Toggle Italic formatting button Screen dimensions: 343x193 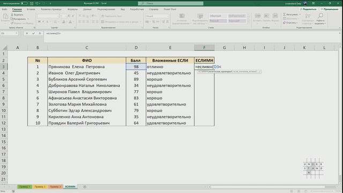[43, 21]
